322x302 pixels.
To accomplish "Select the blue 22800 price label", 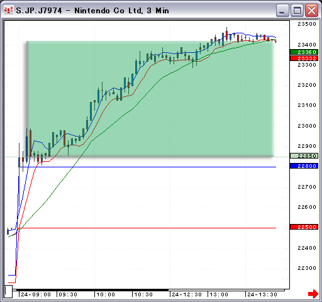I will [x=304, y=166].
